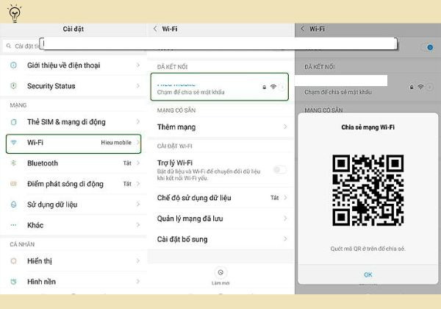Click the SIM card icon beside Thẻ SIM
The image size is (441, 309).
click(x=13, y=122)
